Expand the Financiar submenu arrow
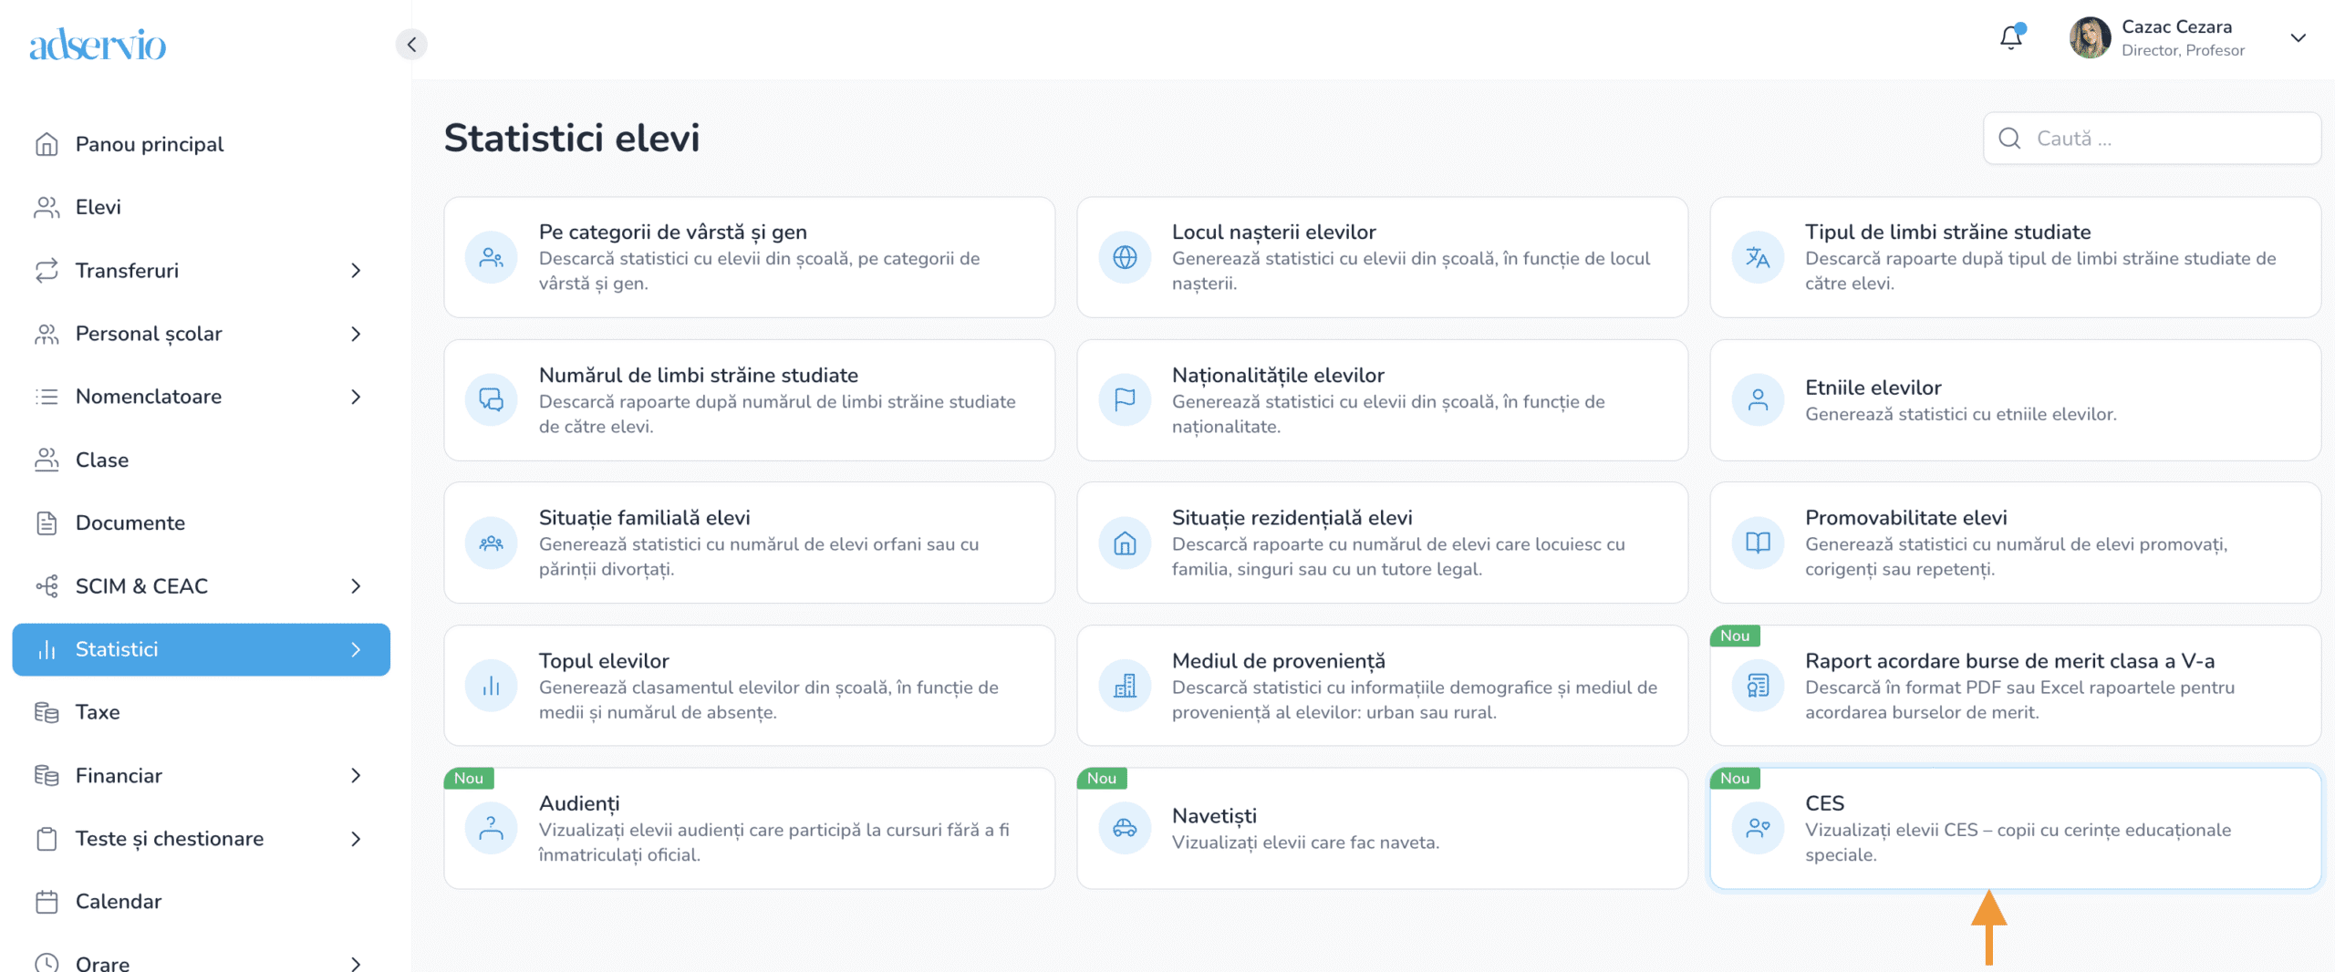2335x972 pixels. click(356, 776)
